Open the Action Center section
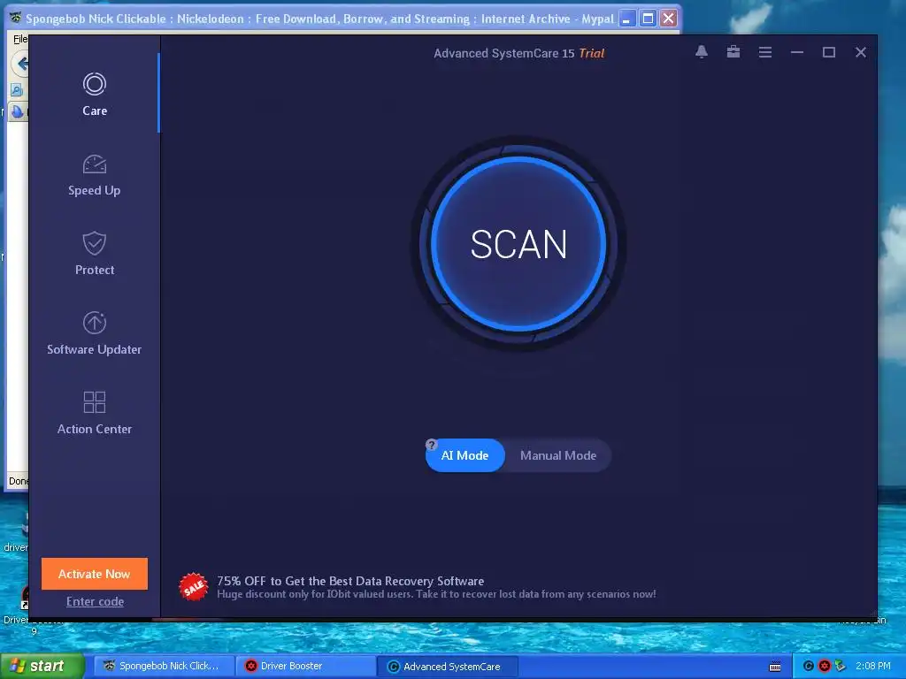The image size is (906, 679). pos(94,414)
